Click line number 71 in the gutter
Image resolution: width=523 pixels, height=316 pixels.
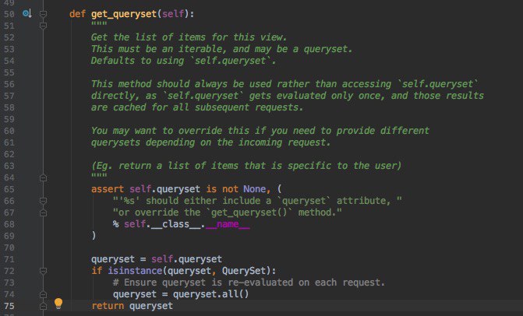[x=9, y=259]
